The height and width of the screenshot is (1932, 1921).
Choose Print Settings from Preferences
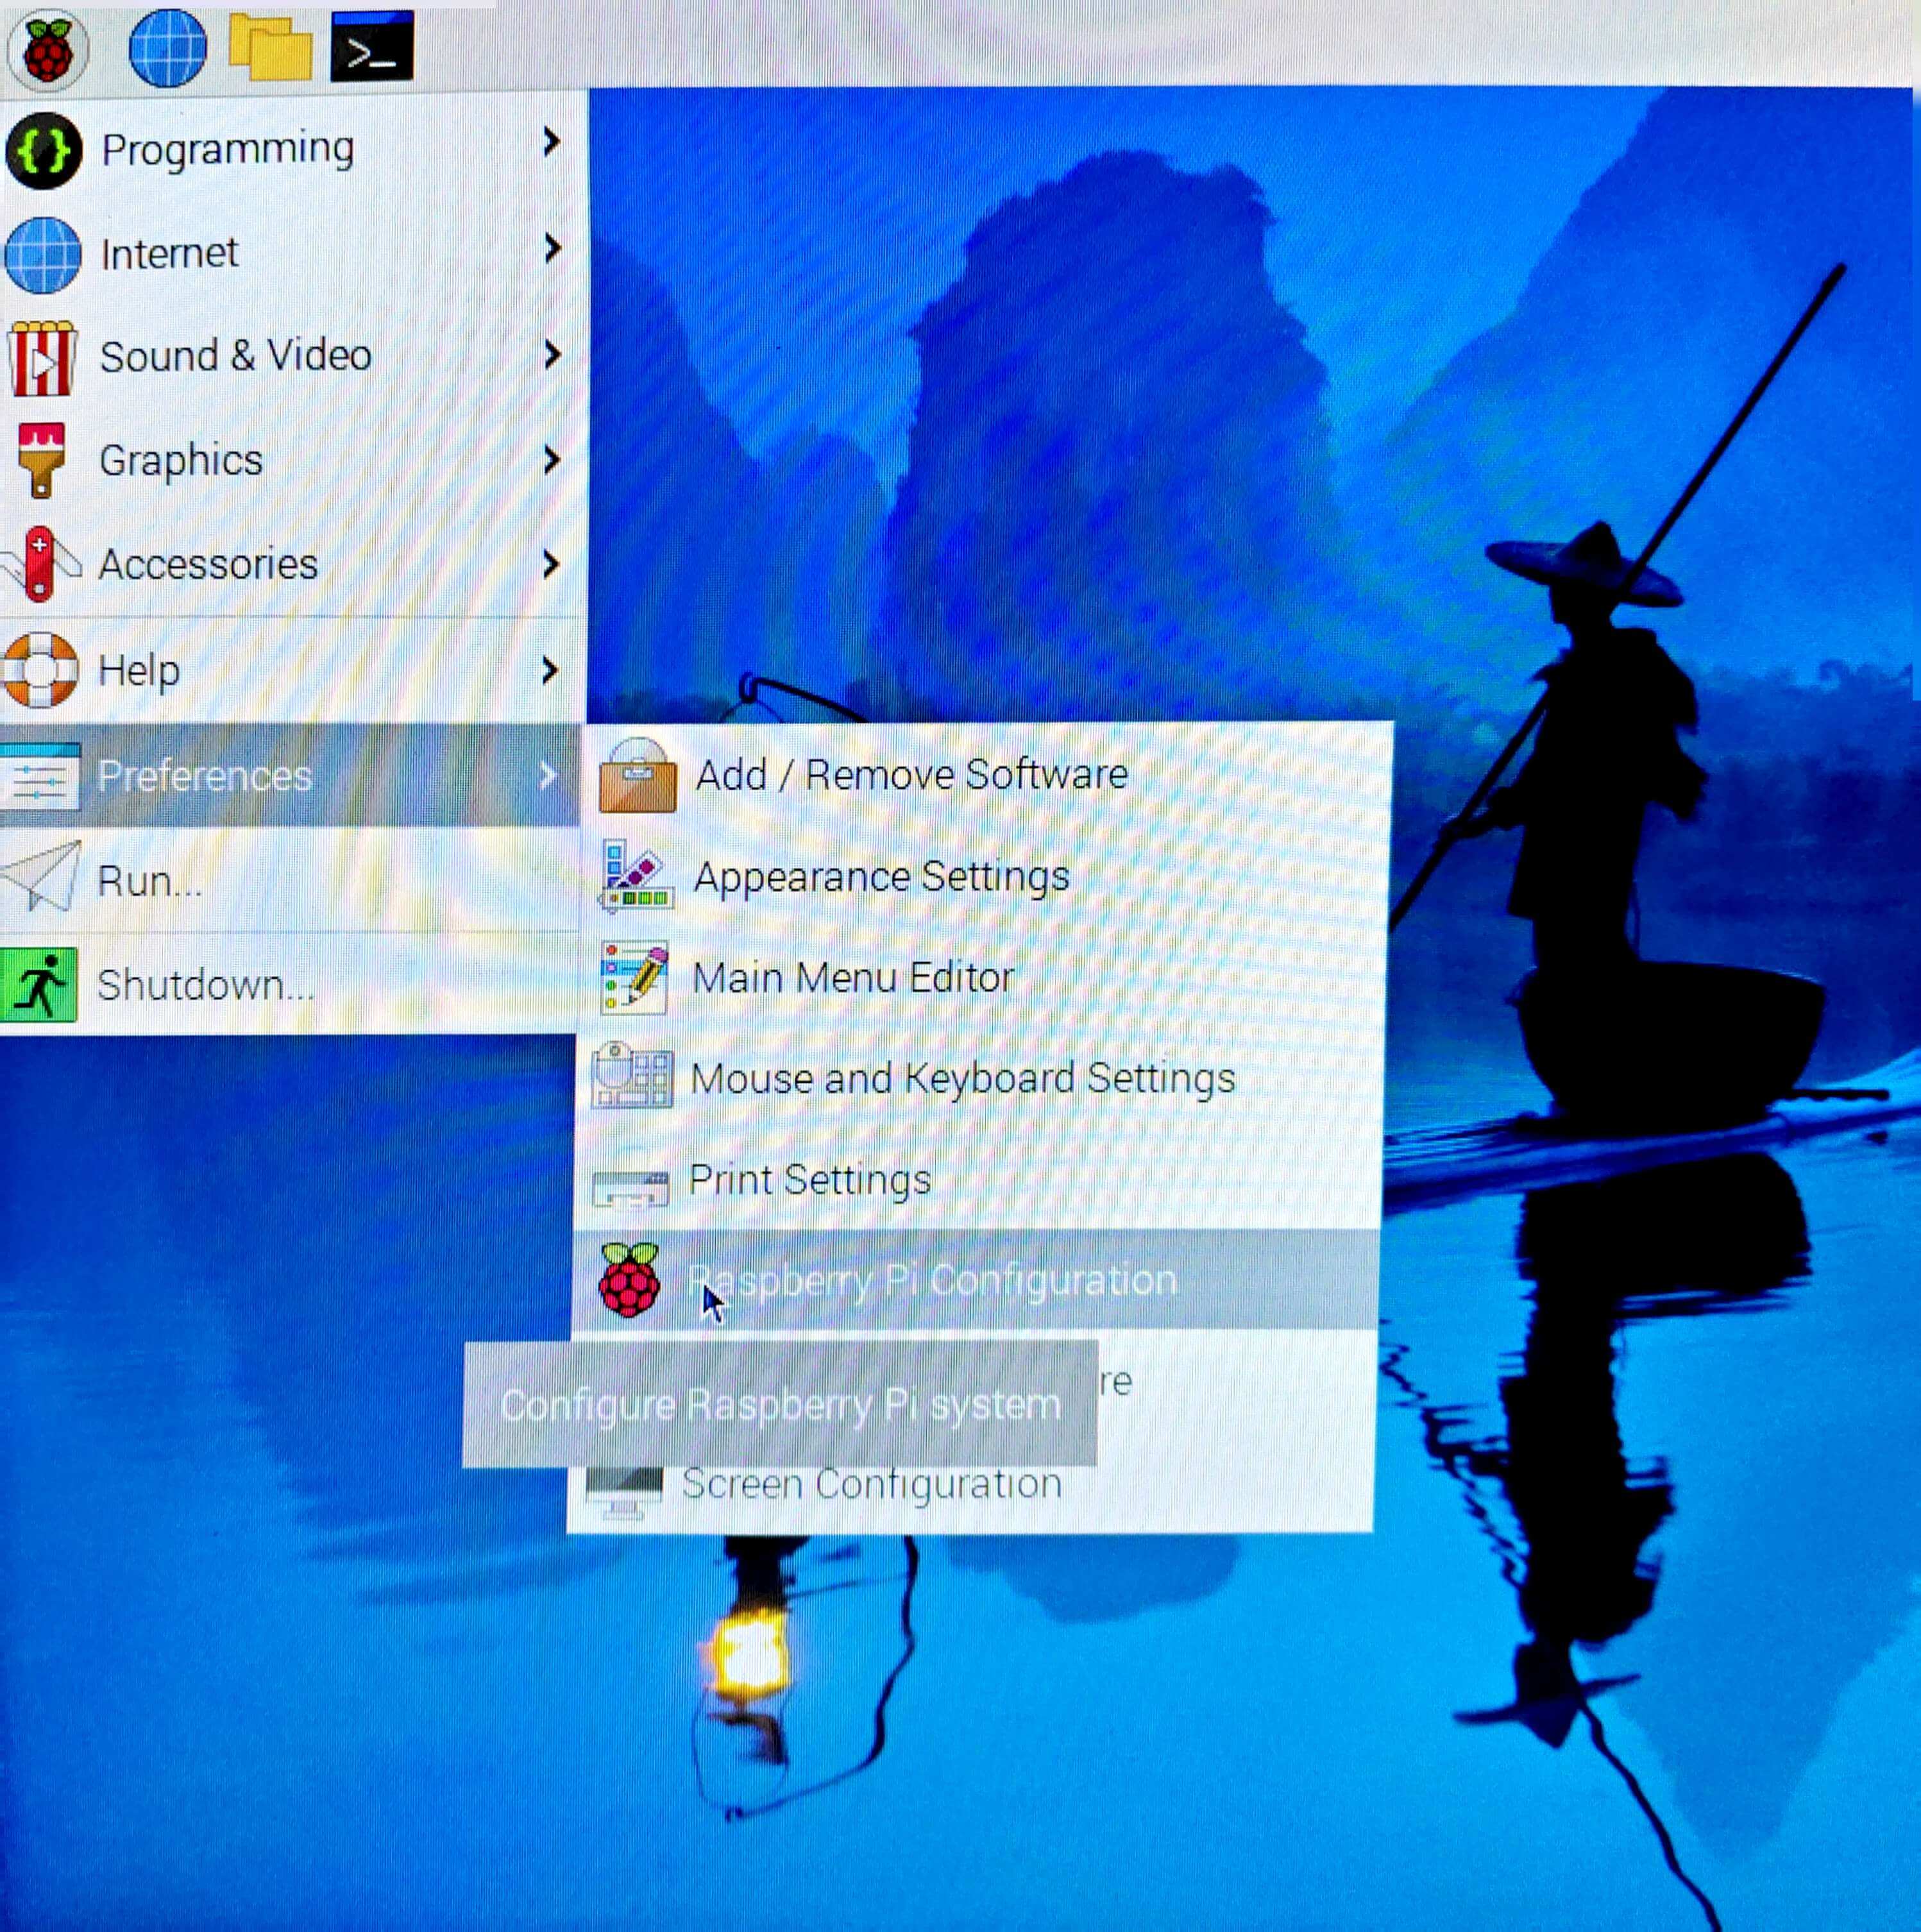[809, 1180]
